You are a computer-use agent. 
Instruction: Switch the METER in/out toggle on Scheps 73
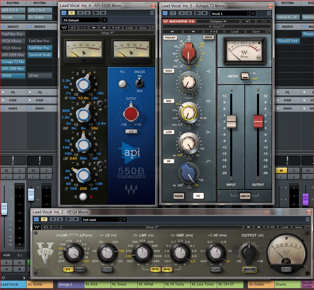[245, 76]
